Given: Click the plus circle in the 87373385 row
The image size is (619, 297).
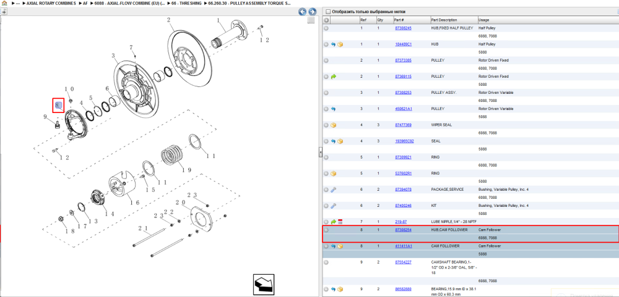Looking at the screenshot, I should pyautogui.click(x=326, y=61).
